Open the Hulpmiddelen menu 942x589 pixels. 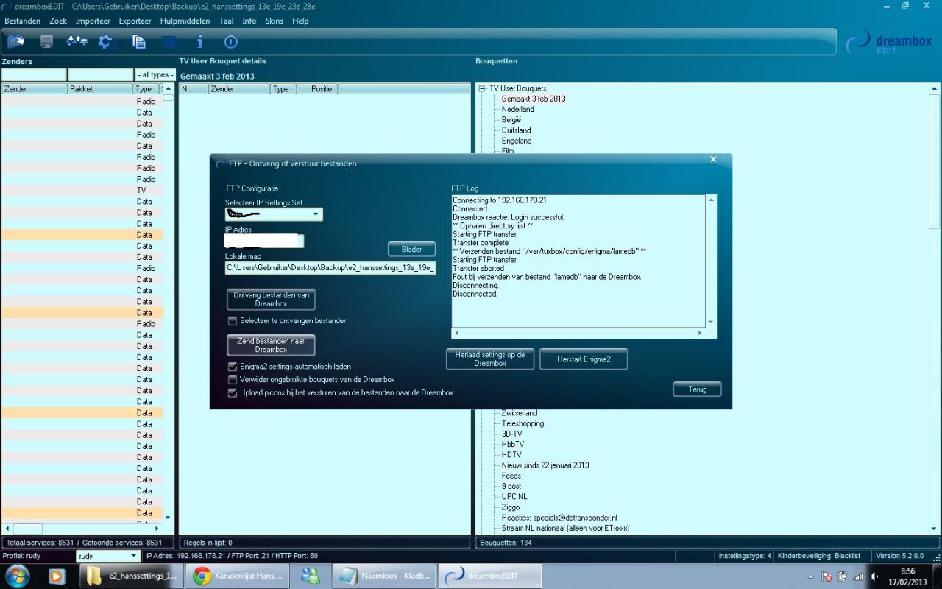[x=185, y=21]
